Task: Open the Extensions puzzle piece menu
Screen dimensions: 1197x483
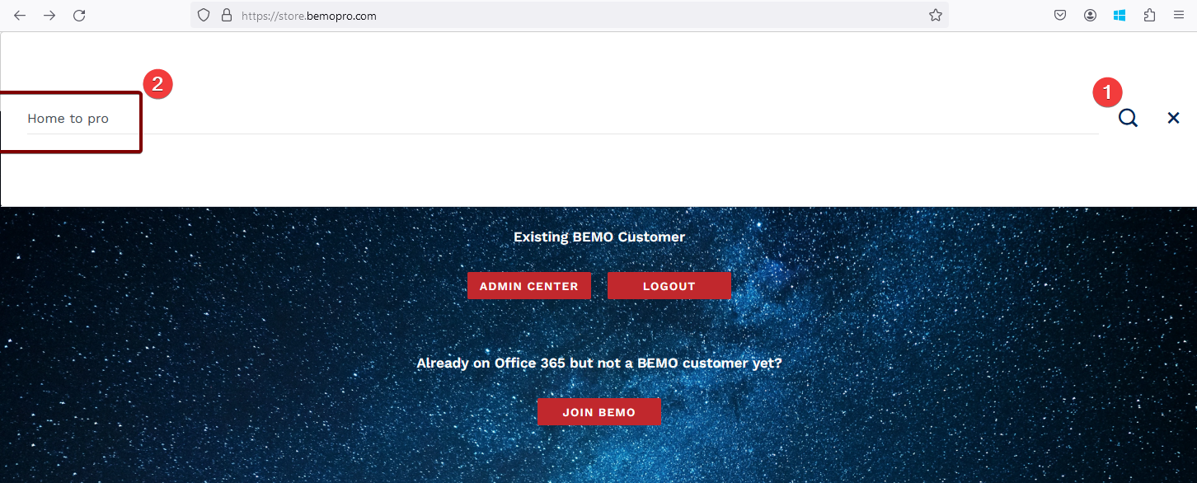Action: (x=1149, y=16)
